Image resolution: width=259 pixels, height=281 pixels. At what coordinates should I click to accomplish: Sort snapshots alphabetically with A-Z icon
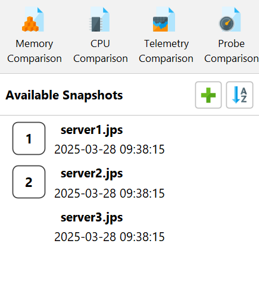[239, 95]
